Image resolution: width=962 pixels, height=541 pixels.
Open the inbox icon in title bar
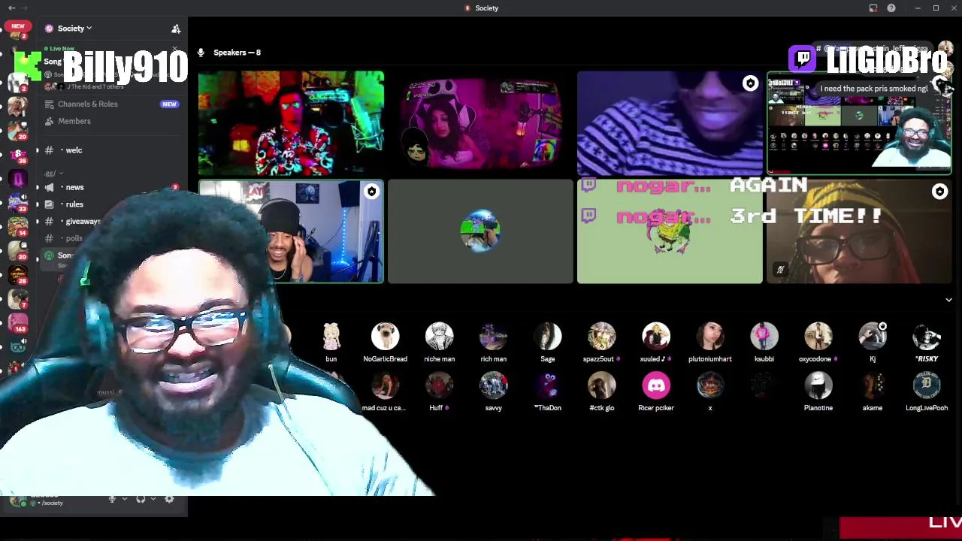pos(873,8)
